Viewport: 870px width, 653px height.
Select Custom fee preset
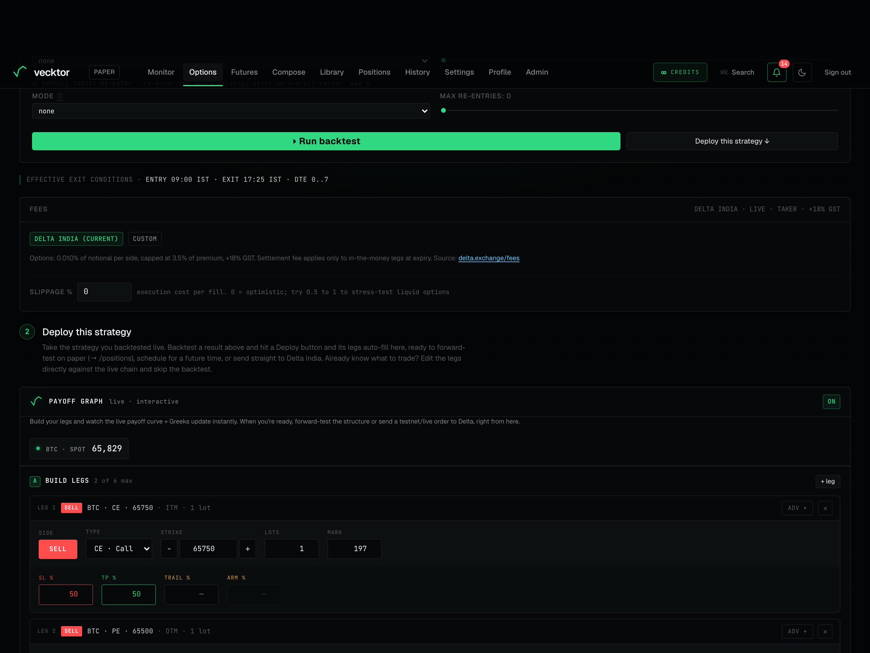145,239
